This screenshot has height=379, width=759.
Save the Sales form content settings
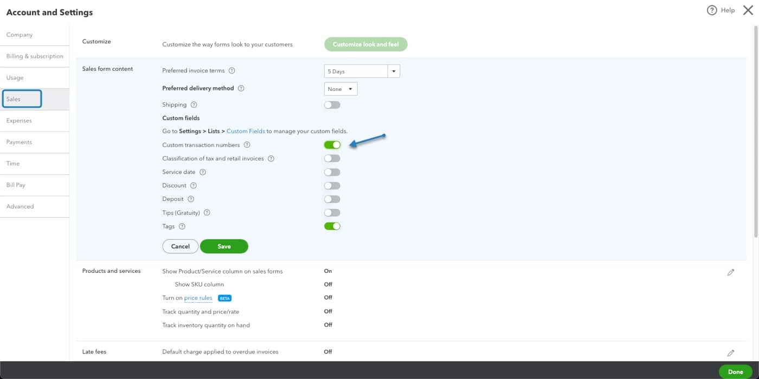(x=224, y=246)
